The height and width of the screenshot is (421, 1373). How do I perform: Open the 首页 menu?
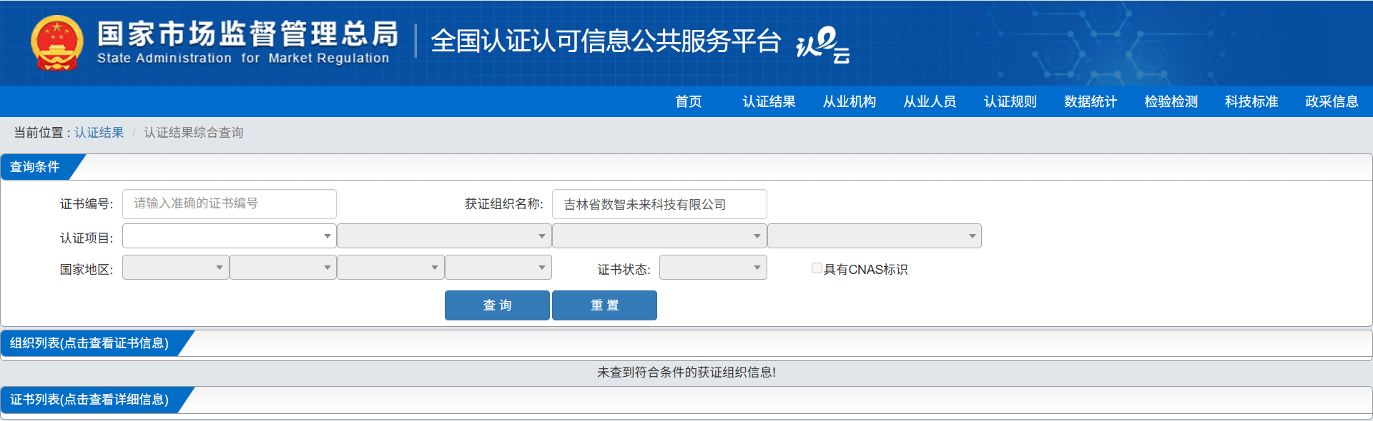689,101
